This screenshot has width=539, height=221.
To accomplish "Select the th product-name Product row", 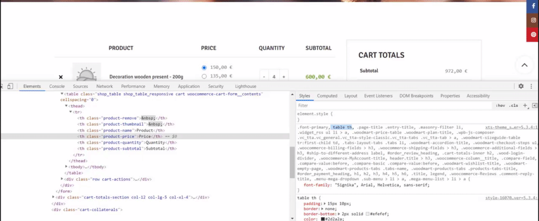I will 121,130.
